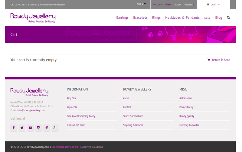Click the login link in top bar
The width and height of the screenshot is (242, 152).
coord(178,5)
